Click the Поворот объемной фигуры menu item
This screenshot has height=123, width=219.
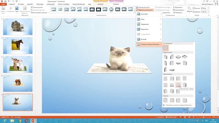tap(149, 44)
